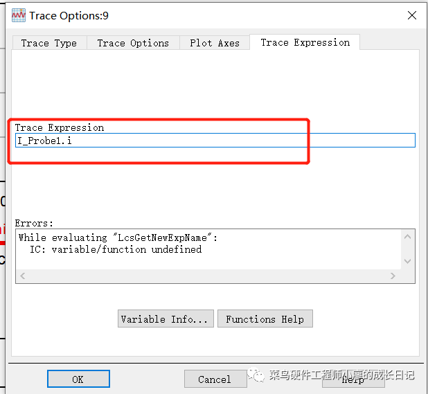Screen dimensions: 428x394
Task: Cancel the Trace Options dialog
Action: pyautogui.click(x=215, y=379)
